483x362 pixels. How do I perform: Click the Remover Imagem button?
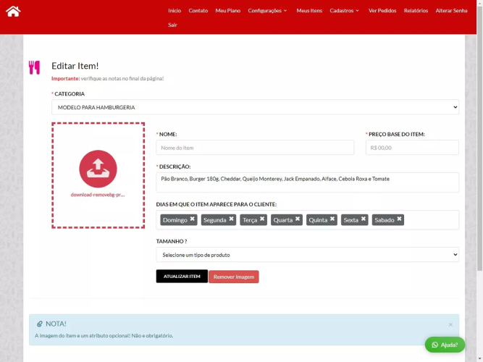tap(233, 277)
